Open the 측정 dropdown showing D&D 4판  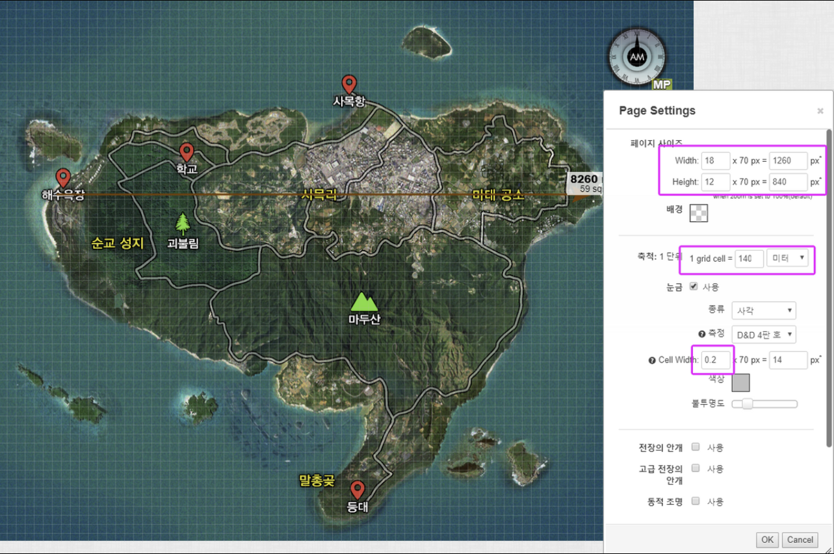point(764,334)
